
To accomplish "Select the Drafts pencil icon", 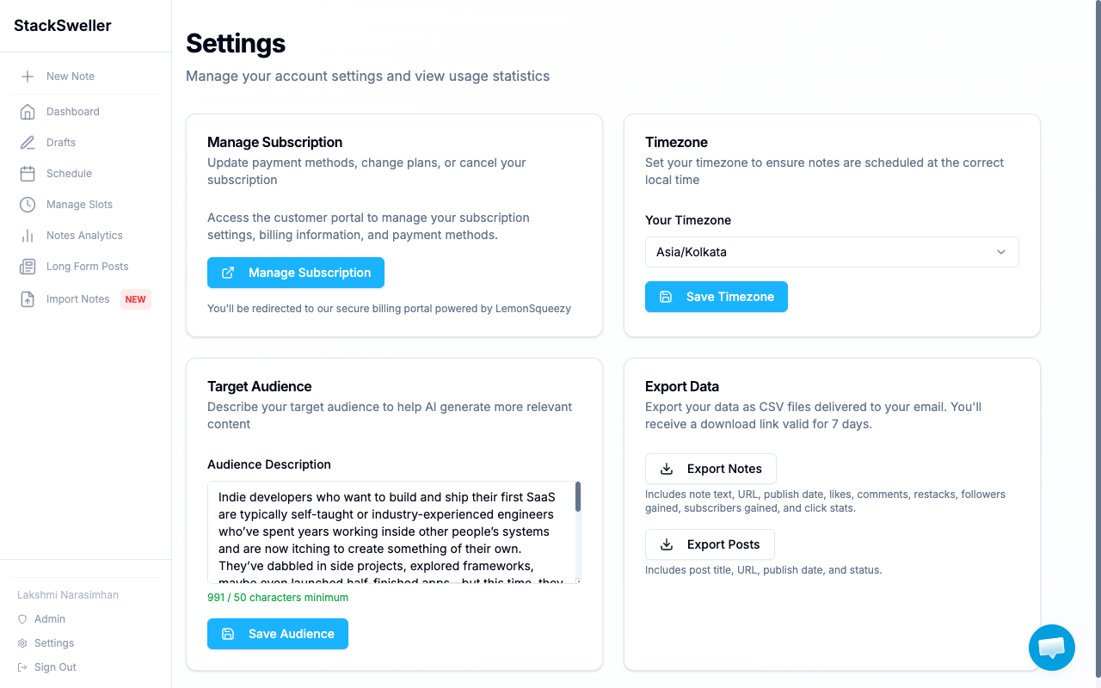I will pos(27,143).
